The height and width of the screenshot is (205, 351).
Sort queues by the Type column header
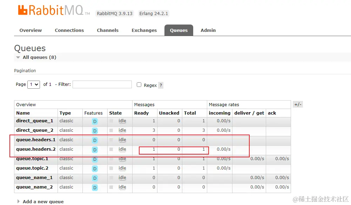pyautogui.click(x=65, y=113)
